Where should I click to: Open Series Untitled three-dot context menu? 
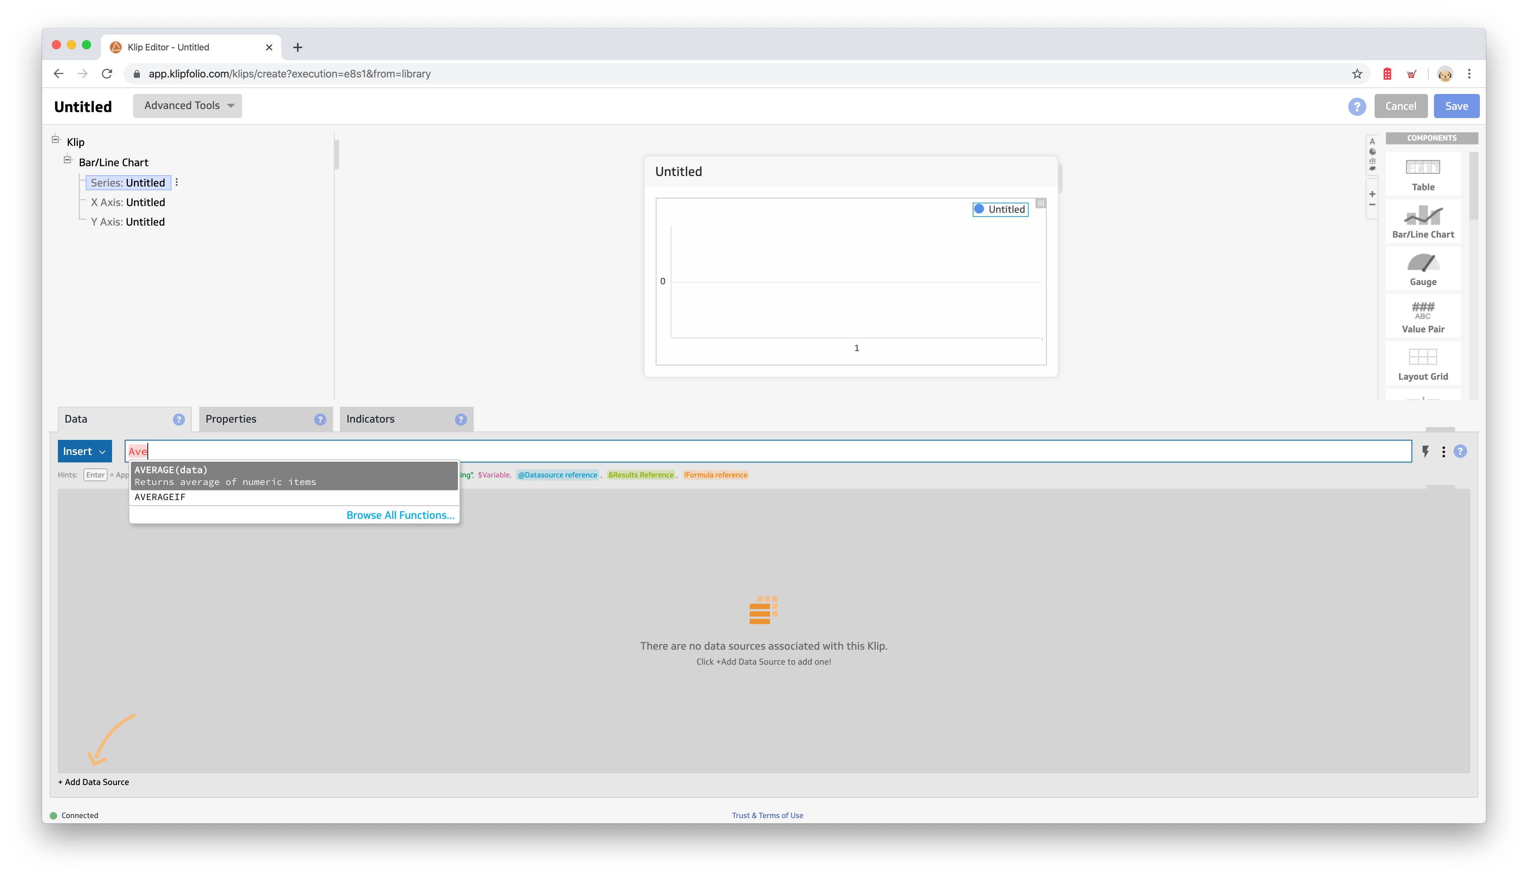pyautogui.click(x=176, y=182)
